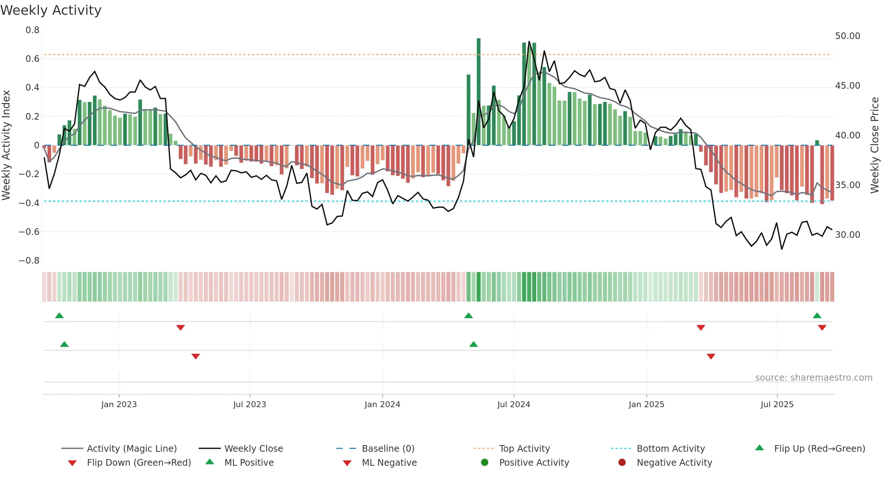885x497 pixels.
Task: Click first flip-up marker in late 2022
Action: coord(59,316)
